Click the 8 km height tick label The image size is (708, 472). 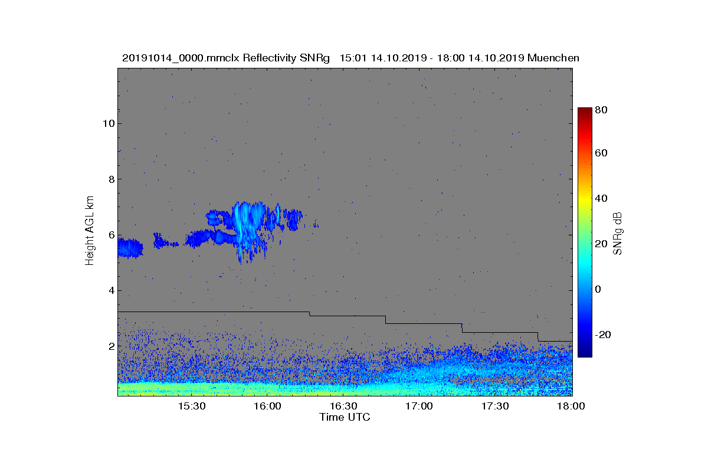111,179
